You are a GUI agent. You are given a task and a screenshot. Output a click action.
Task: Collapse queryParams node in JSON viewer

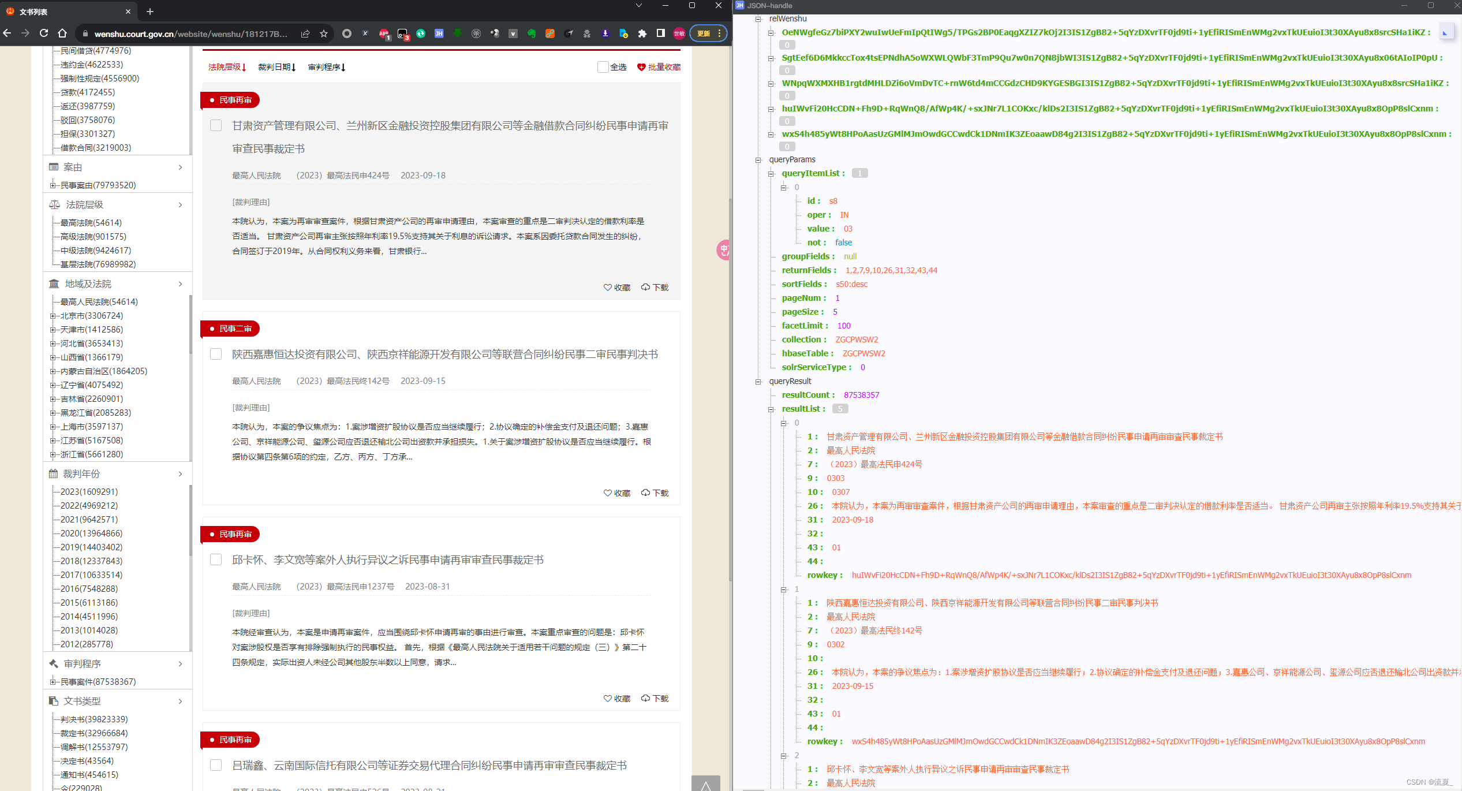tap(758, 160)
